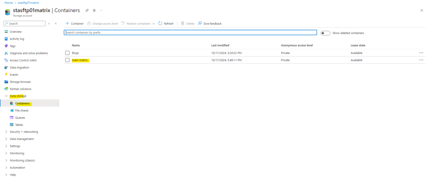Image resolution: width=428 pixels, height=193 pixels.
Task: Close the Containers blade
Action: tap(422, 10)
